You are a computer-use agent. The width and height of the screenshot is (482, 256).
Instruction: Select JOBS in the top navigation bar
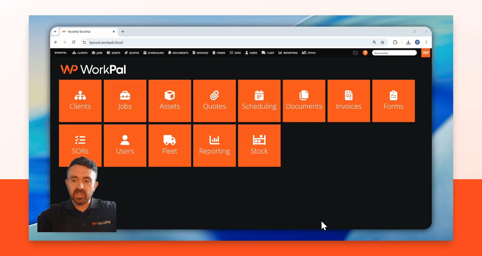(97, 53)
